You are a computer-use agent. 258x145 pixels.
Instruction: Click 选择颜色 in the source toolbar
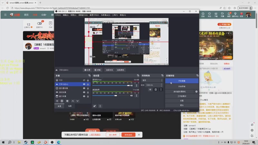(x=120, y=70)
